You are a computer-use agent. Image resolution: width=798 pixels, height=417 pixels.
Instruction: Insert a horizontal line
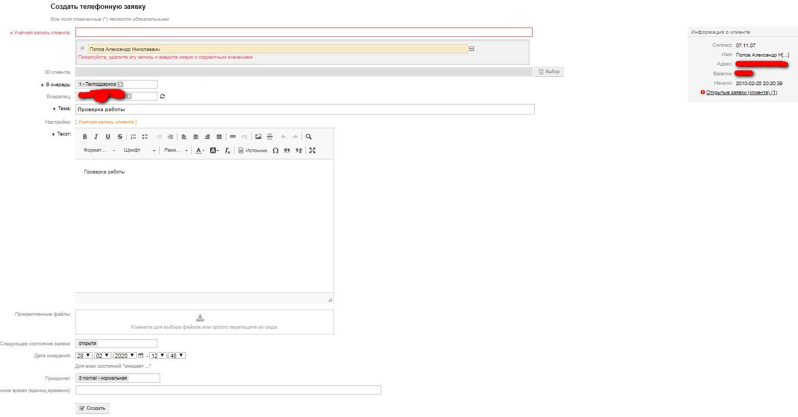pos(269,137)
